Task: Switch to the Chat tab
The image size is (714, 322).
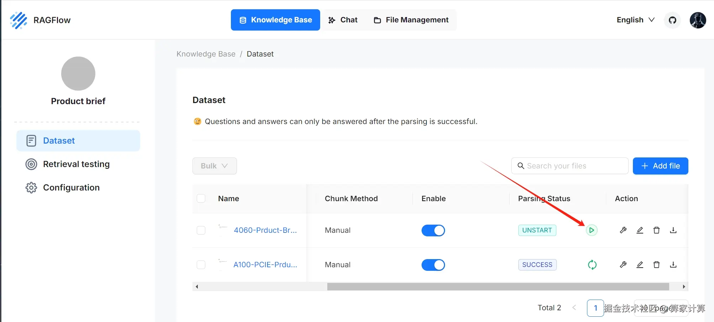Action: 343,20
